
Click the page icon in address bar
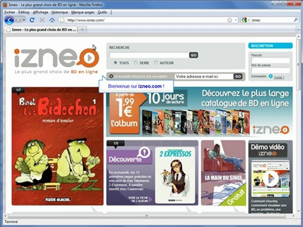(62, 20)
